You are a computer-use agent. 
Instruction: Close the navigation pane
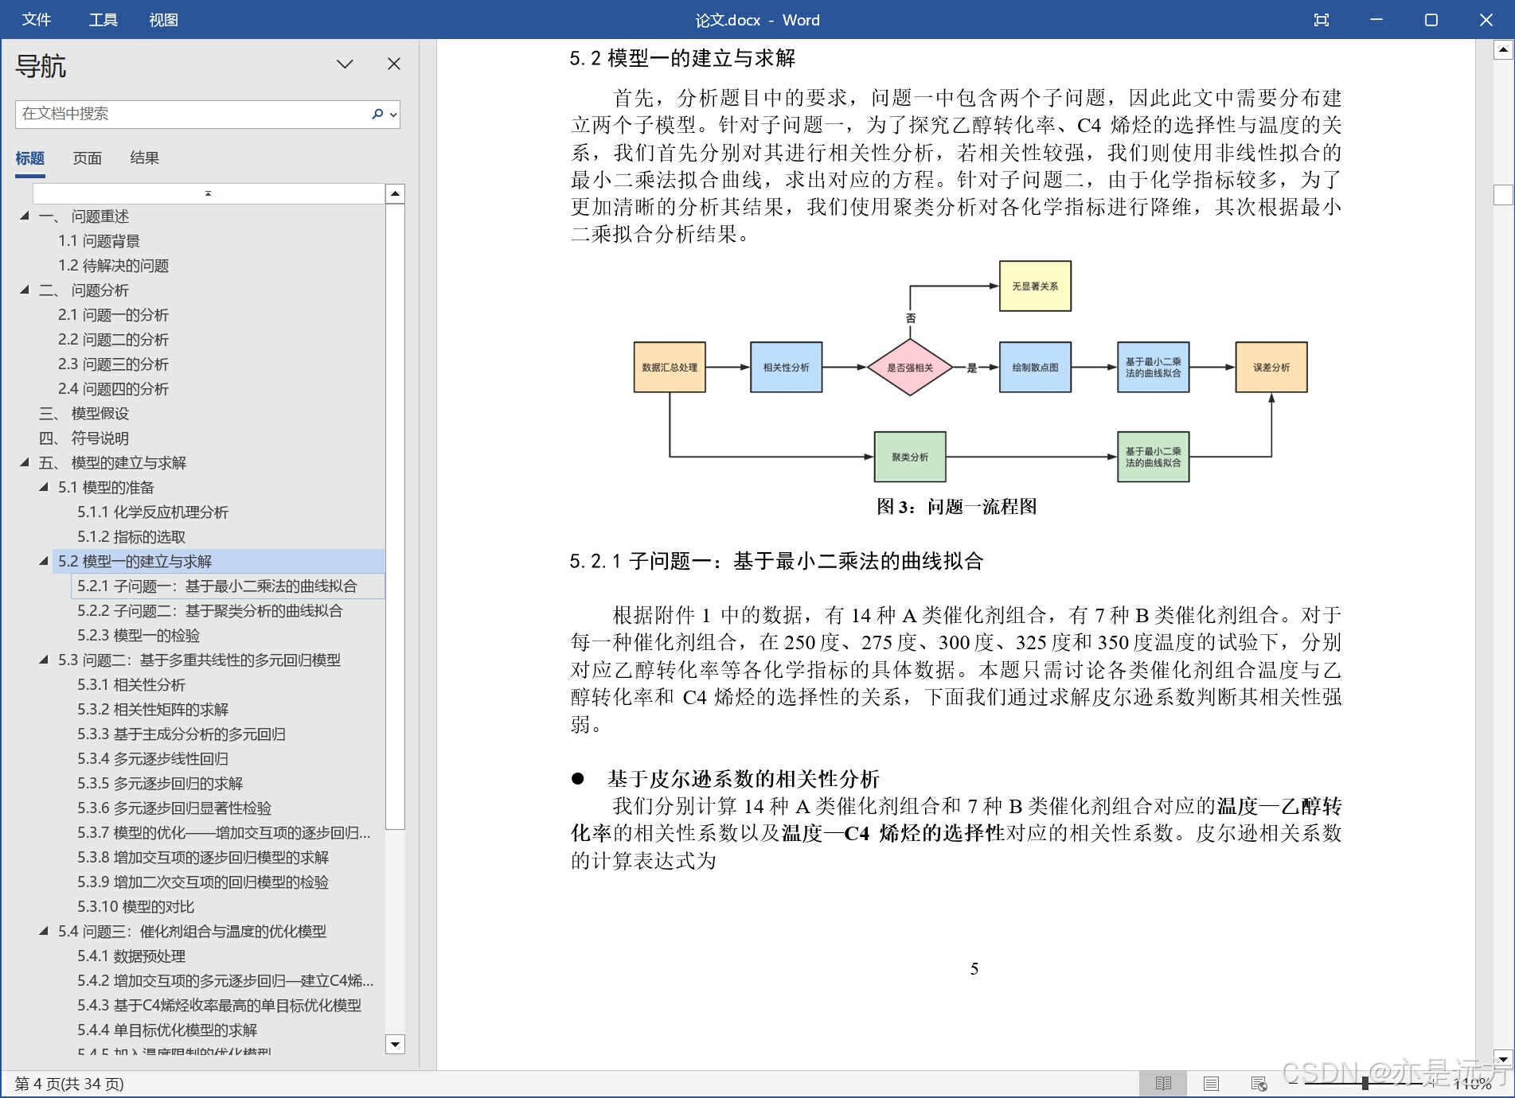(x=394, y=64)
